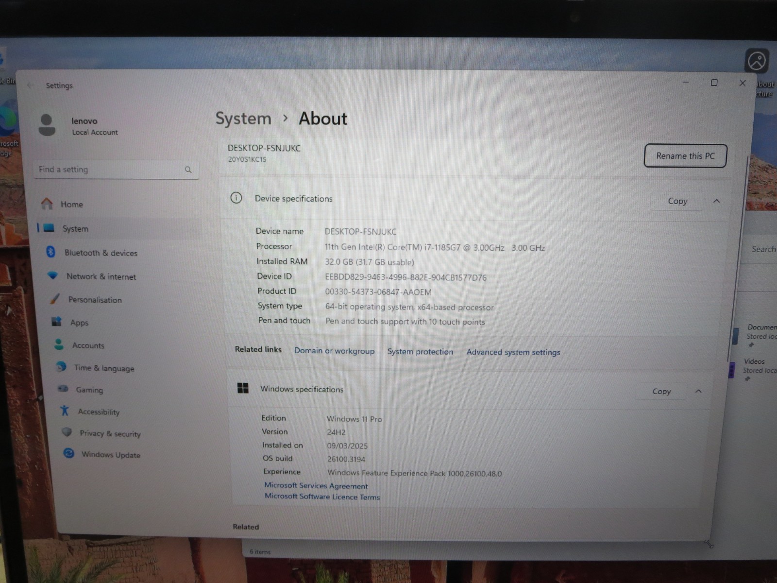Click the System monitor icon
The image size is (777, 583).
[x=49, y=228]
